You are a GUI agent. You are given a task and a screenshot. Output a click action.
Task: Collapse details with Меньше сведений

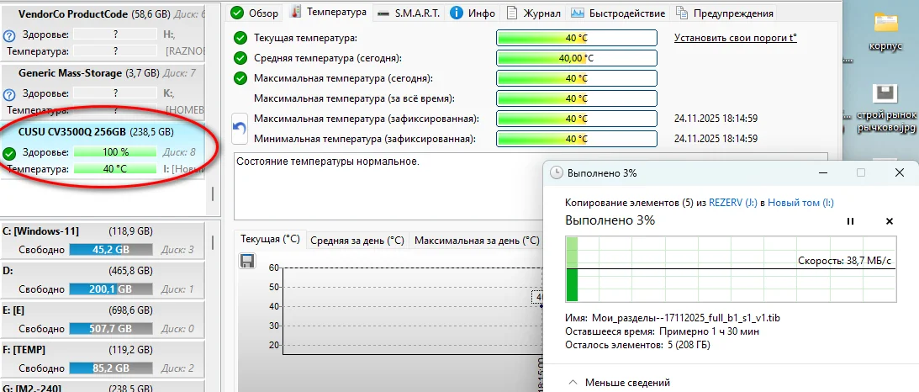click(x=619, y=383)
